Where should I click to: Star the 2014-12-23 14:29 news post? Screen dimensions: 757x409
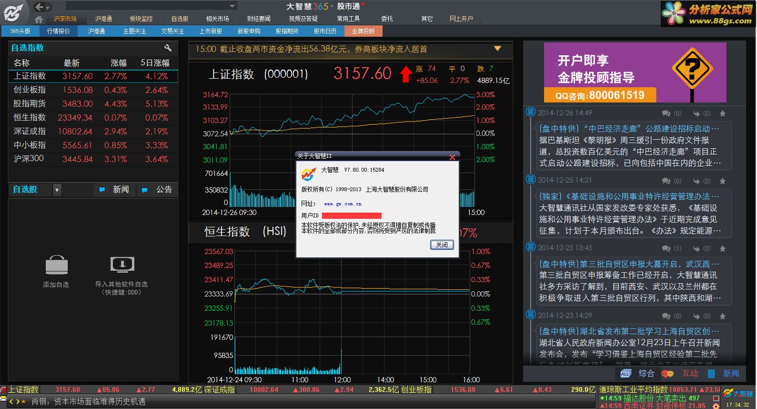[x=723, y=316]
